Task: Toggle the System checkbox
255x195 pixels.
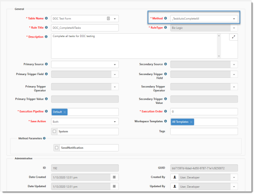Action: (x=54, y=131)
